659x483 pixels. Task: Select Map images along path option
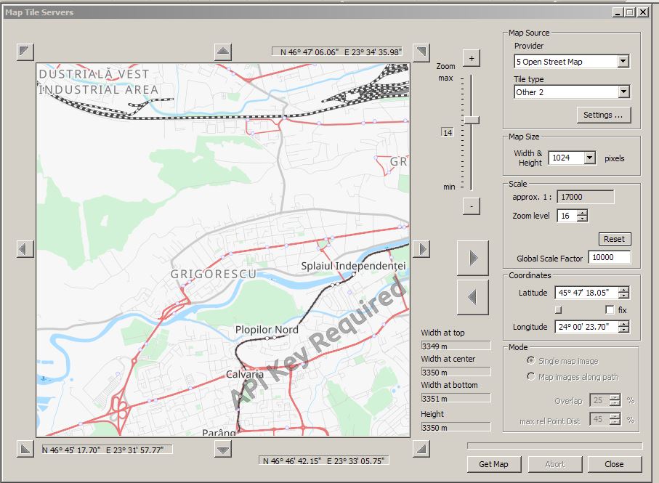pyautogui.click(x=531, y=376)
